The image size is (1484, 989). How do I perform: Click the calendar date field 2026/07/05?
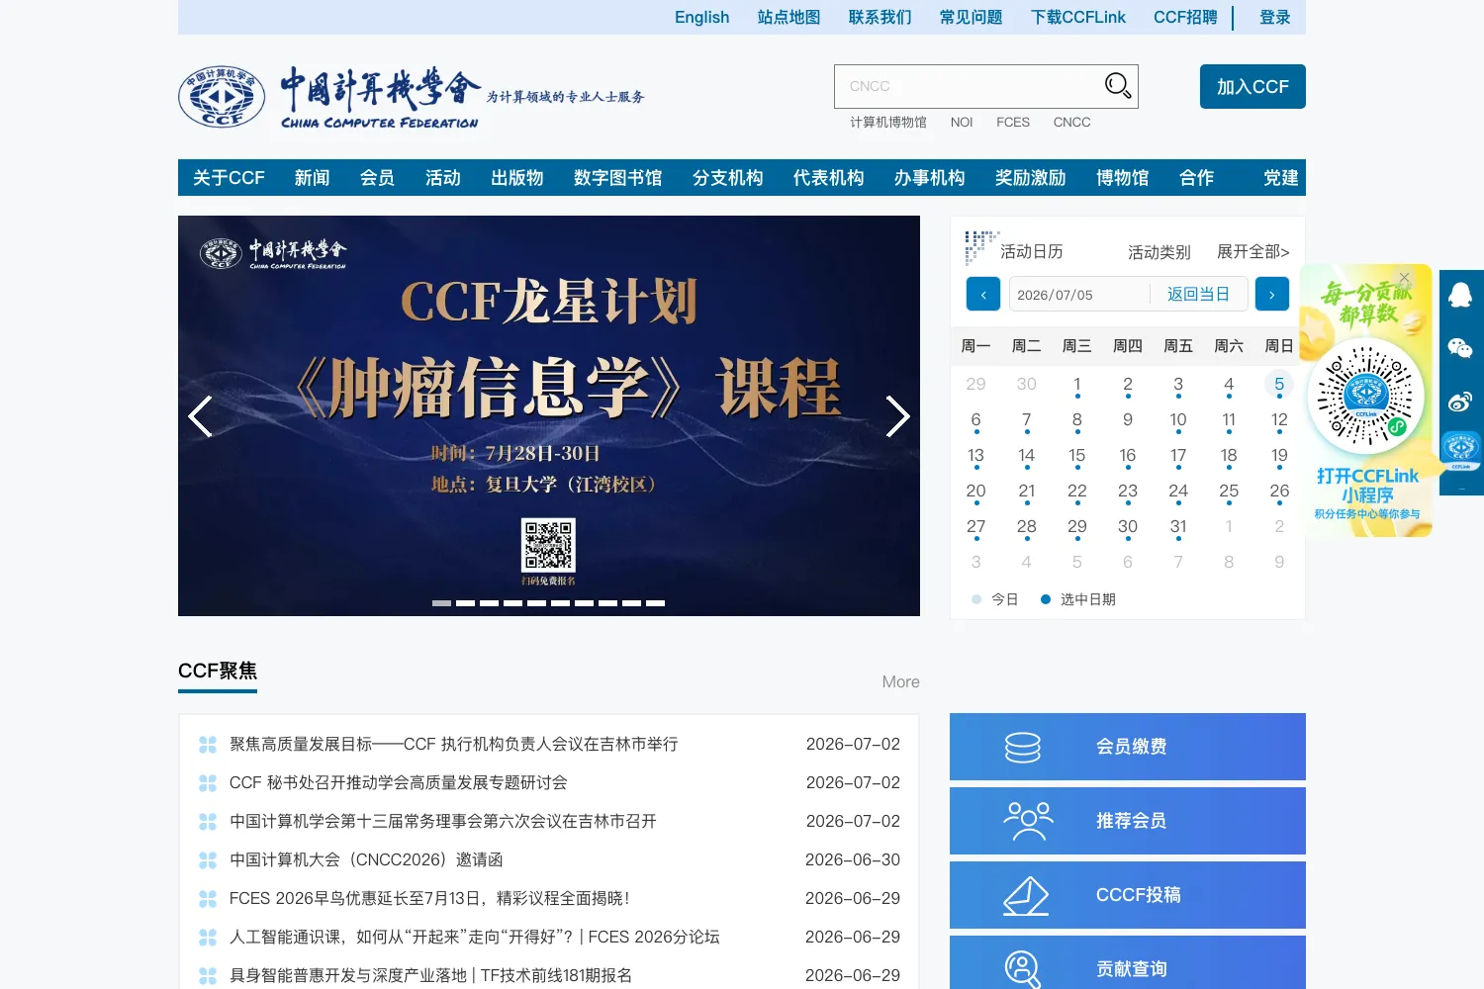[1078, 295]
